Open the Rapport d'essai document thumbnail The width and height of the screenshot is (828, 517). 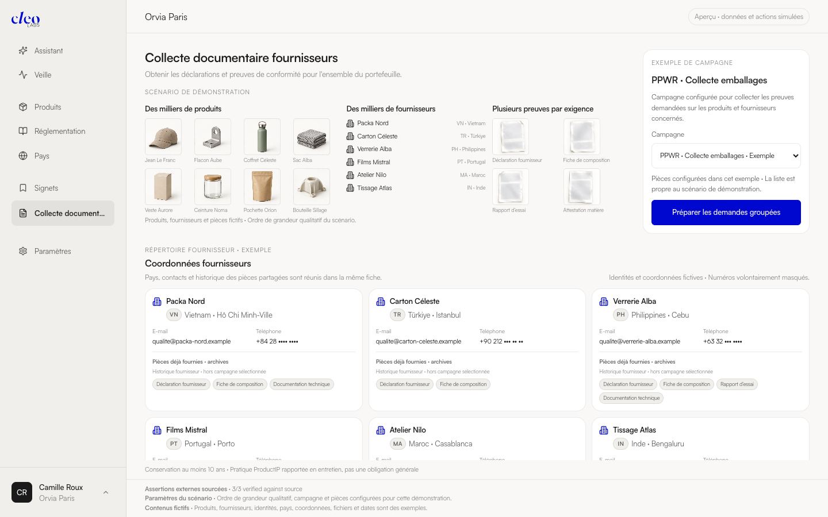pos(511,187)
